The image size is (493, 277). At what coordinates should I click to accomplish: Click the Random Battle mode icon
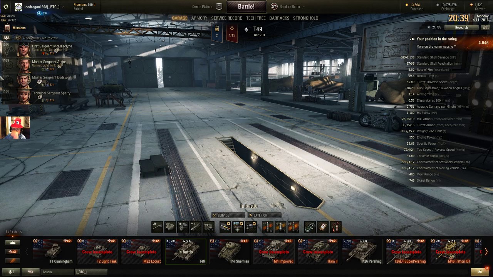[274, 7]
